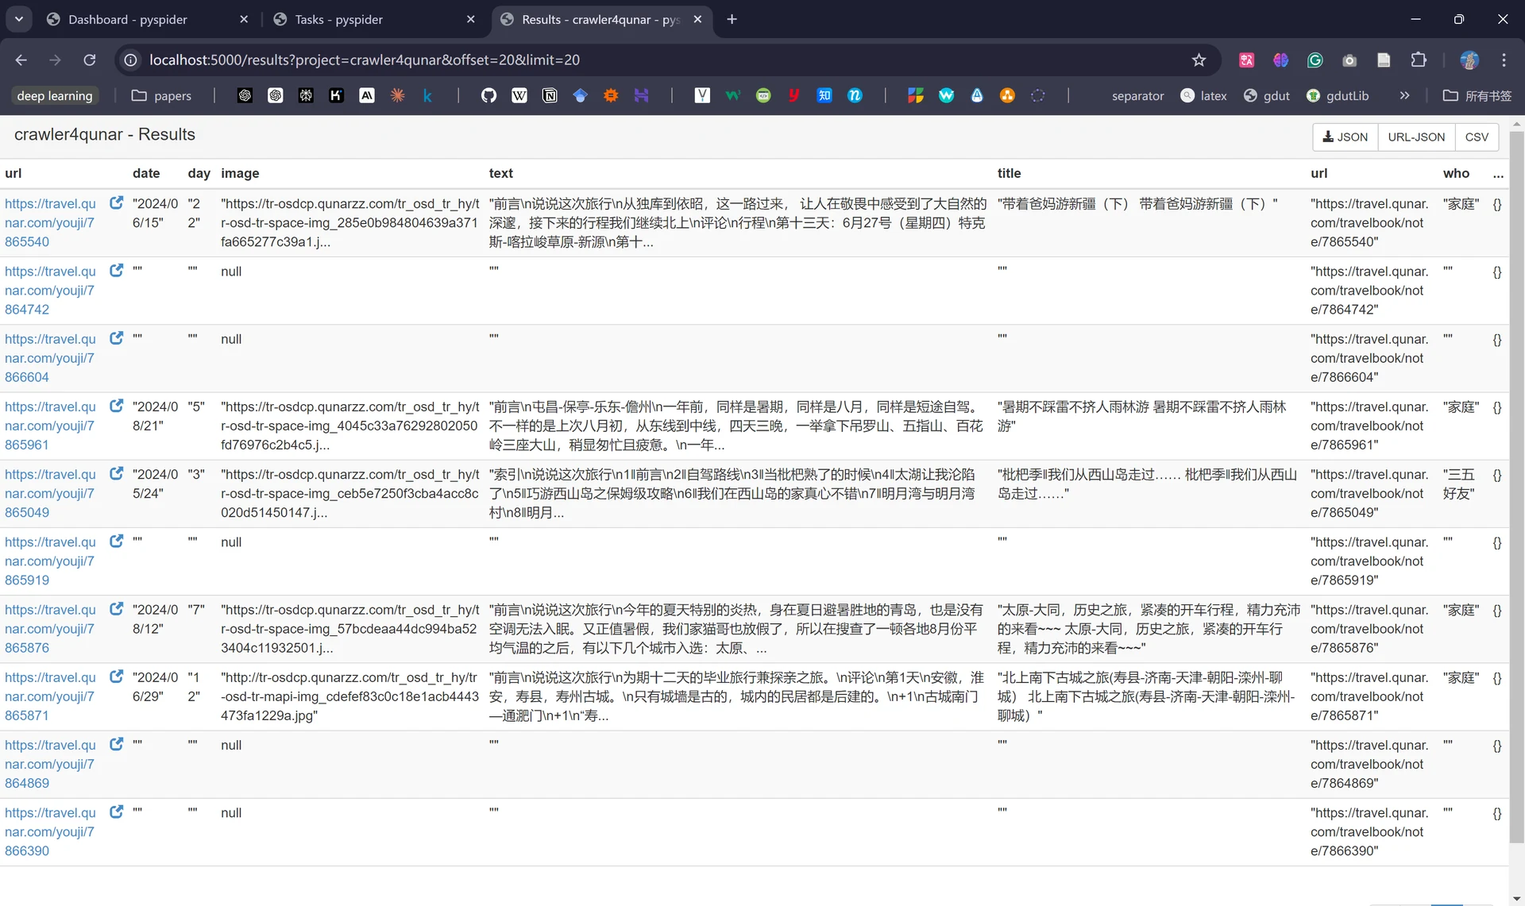Close the Tasks - pyspider tab
Viewport: 1525px width, 906px height.
click(471, 19)
